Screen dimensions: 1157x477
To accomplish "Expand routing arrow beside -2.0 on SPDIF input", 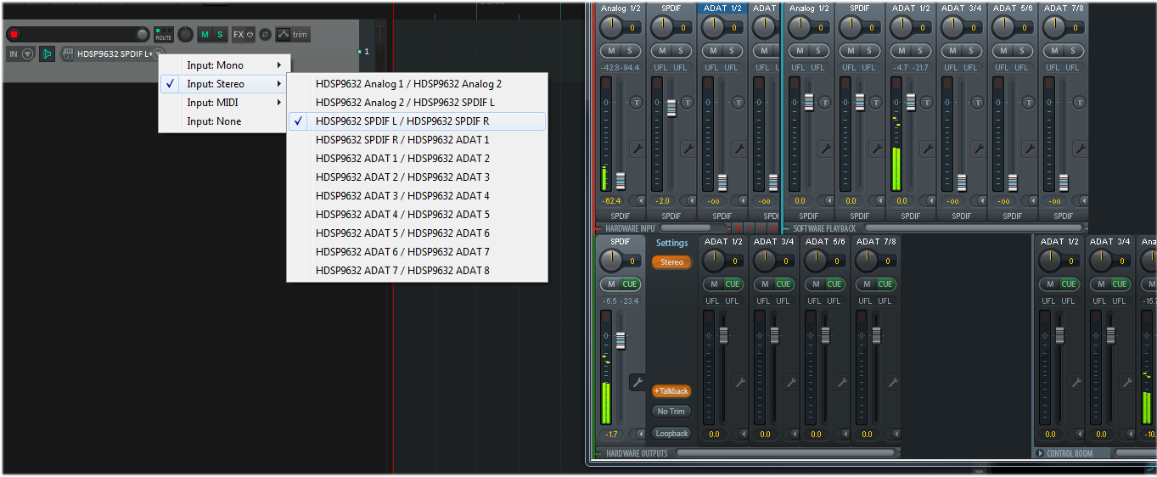I will coord(692,201).
